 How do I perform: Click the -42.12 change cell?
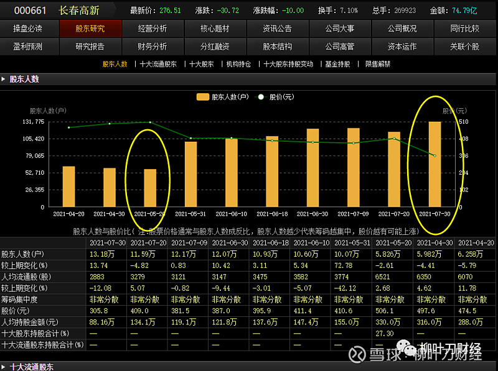pyautogui.click(x=345, y=288)
